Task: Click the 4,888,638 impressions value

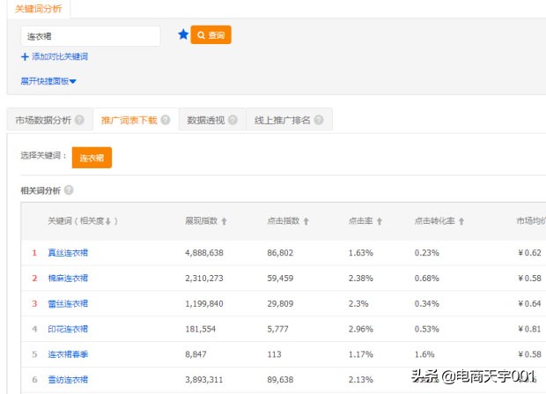Action: (x=204, y=253)
